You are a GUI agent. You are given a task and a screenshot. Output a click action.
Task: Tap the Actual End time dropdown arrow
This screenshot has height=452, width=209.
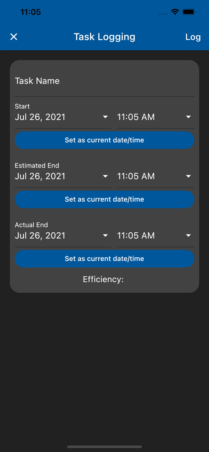[x=188, y=235]
